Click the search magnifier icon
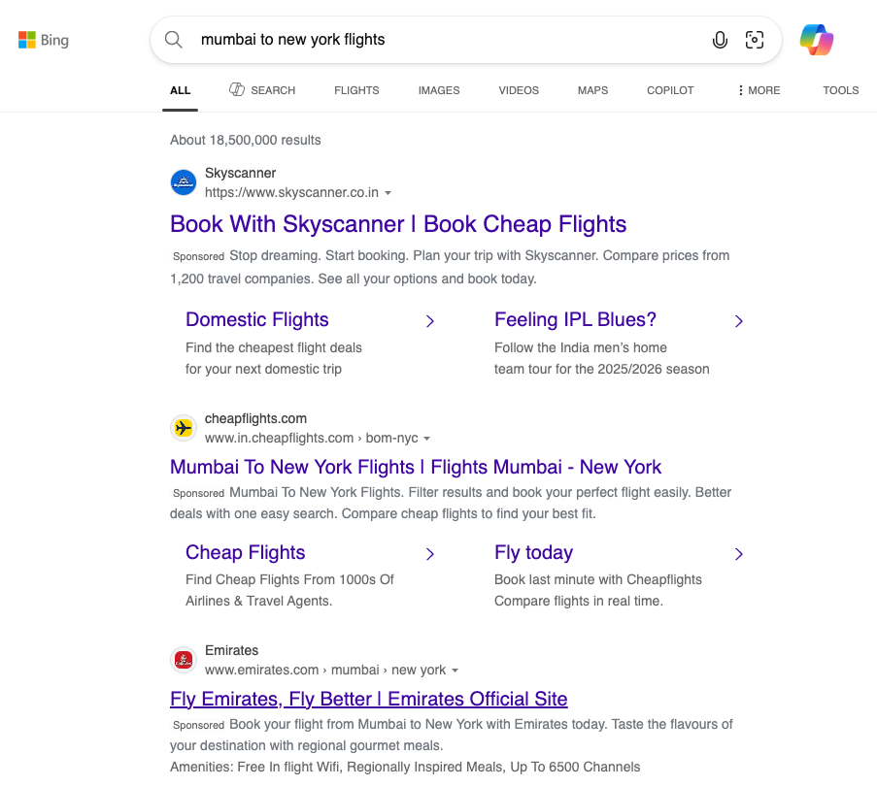This screenshot has width=877, height=787. tap(174, 40)
